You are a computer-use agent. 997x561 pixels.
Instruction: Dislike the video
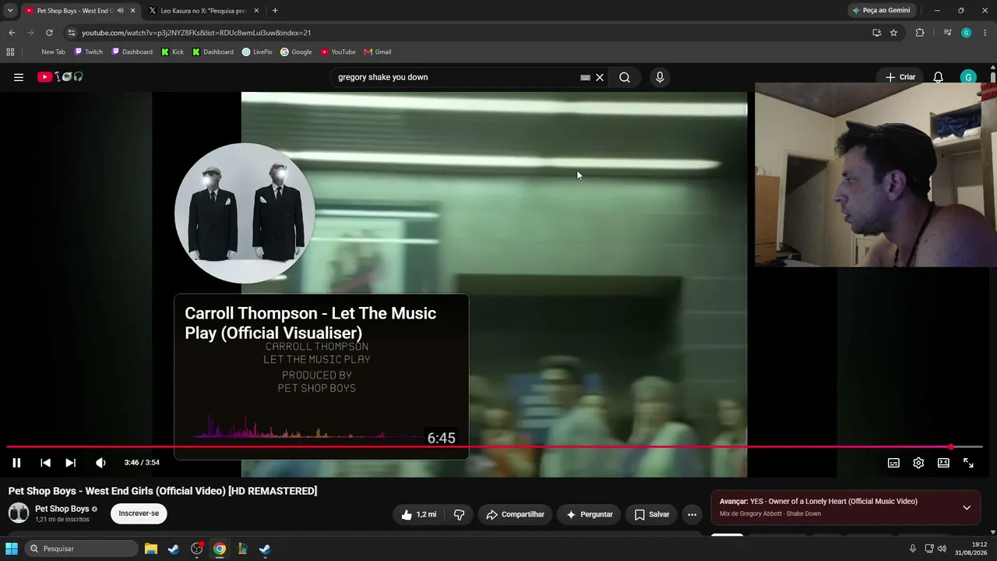point(459,514)
